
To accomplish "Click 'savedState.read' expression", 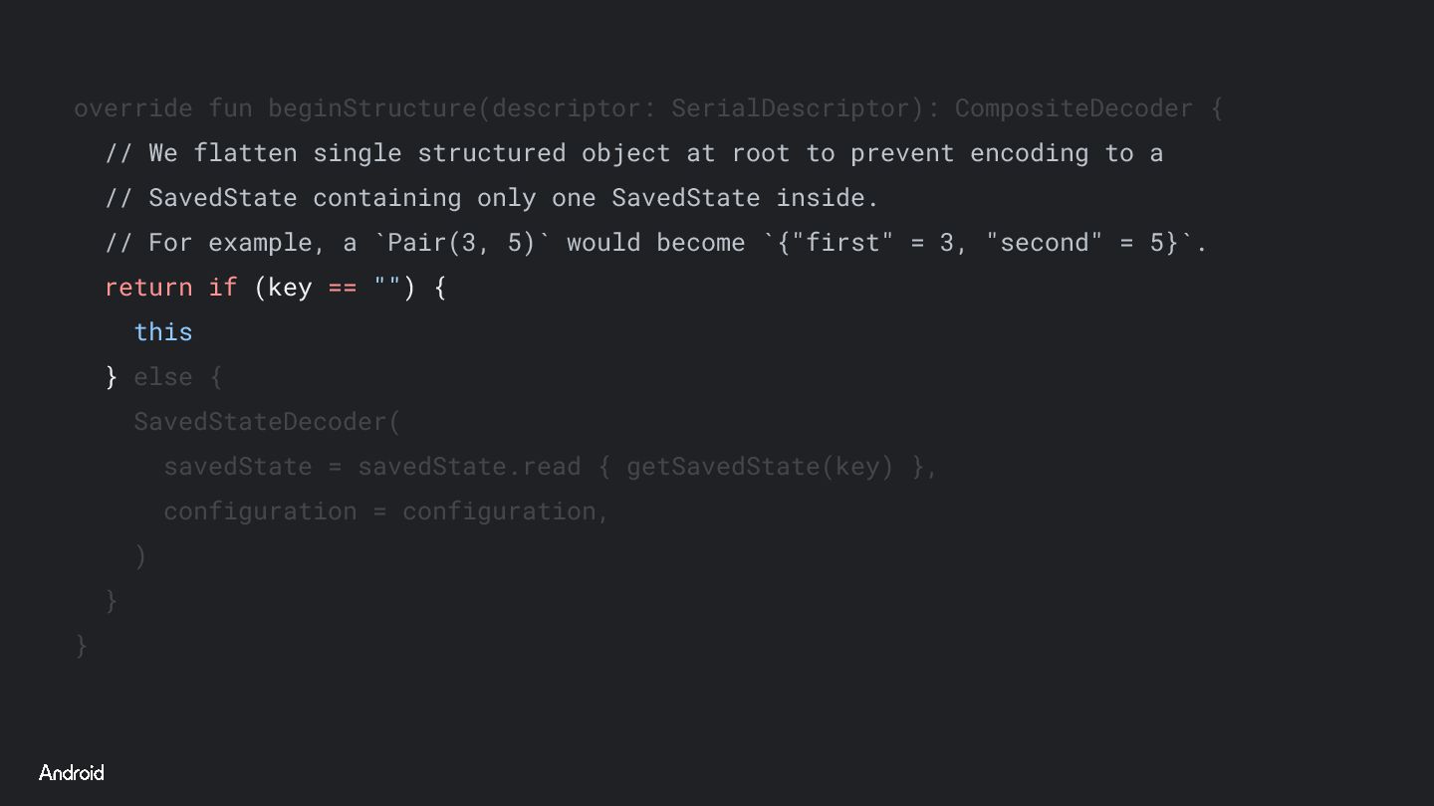I will [469, 467].
